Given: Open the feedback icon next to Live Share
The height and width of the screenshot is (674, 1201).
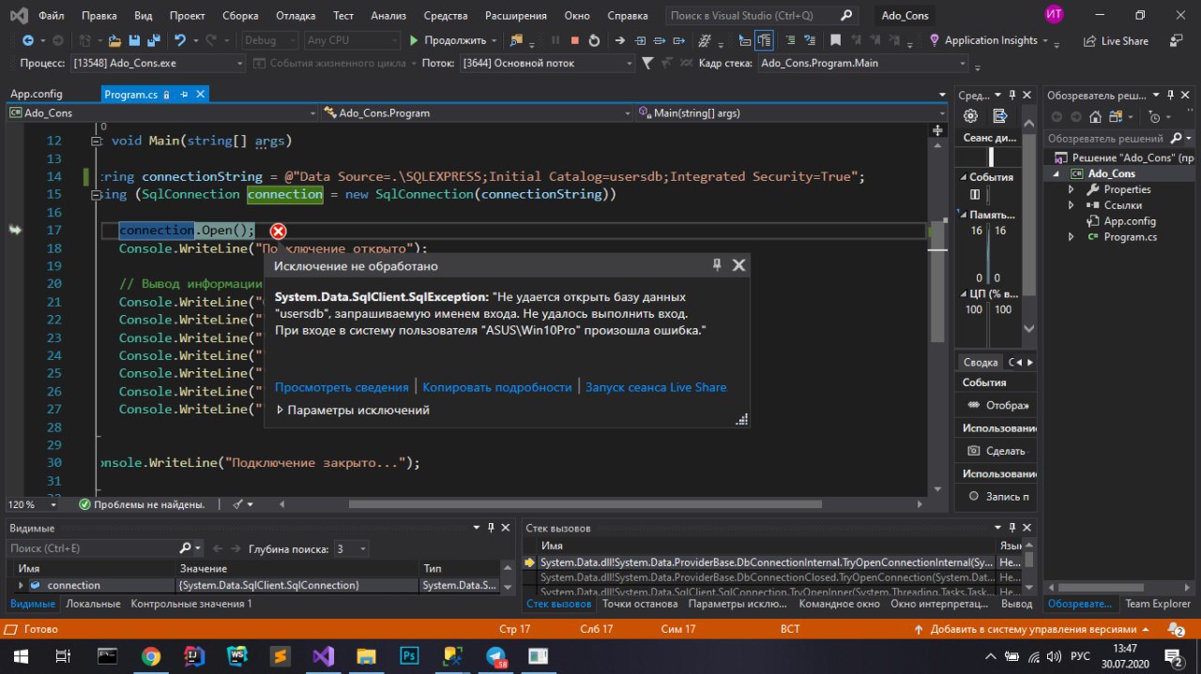Looking at the screenshot, I should pyautogui.click(x=1176, y=40).
